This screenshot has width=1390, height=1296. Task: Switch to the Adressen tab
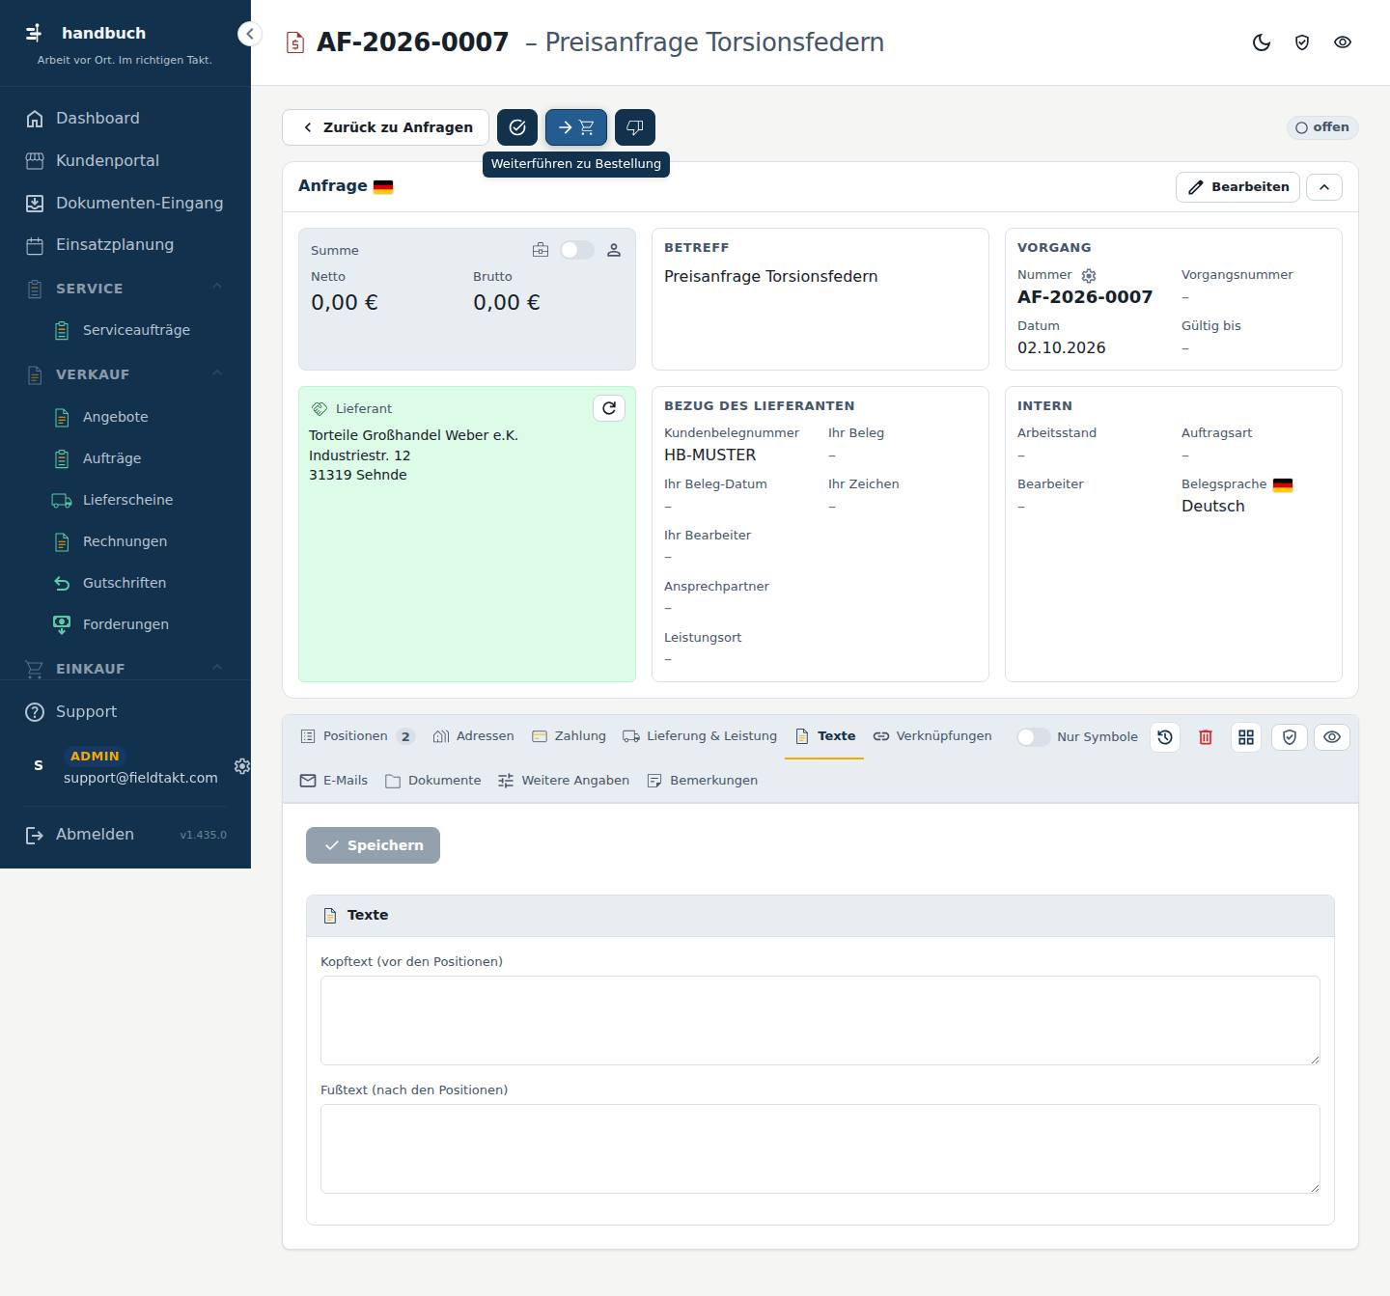coord(474,736)
